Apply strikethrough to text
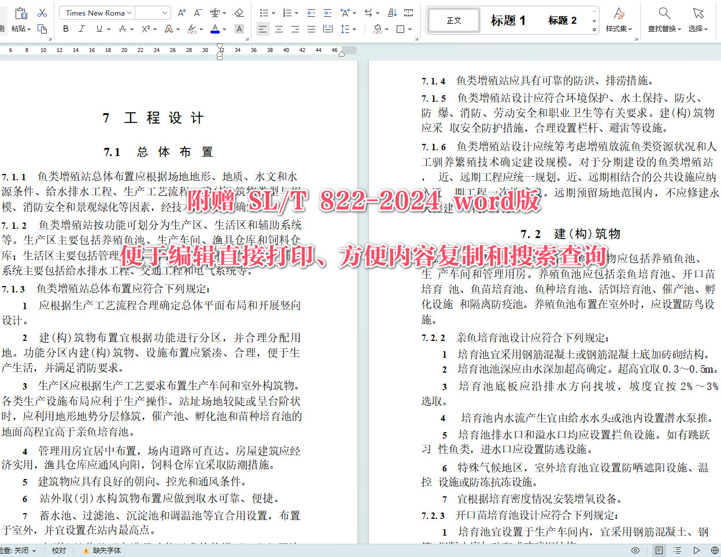The width and height of the screenshot is (721, 557). [123, 28]
